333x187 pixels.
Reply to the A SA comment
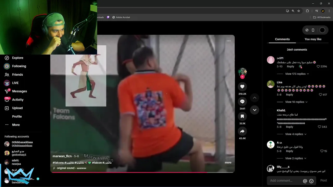pos(289,151)
